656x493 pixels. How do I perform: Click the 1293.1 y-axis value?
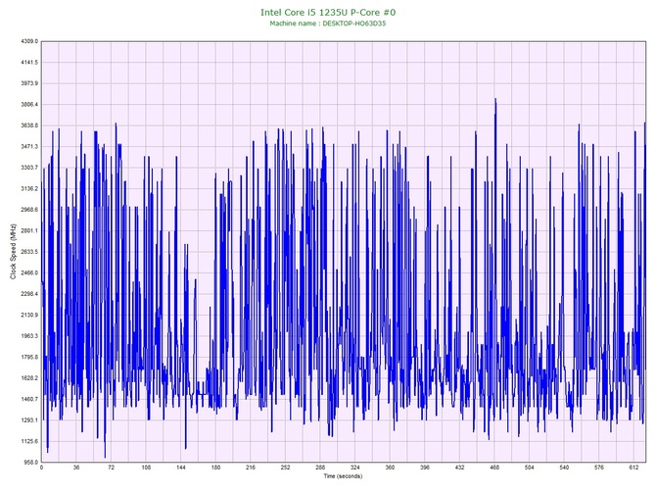(x=29, y=420)
